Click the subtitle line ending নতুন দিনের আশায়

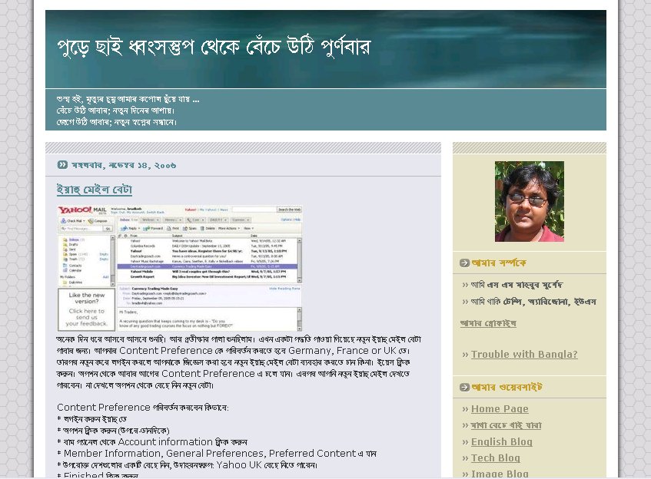(x=115, y=111)
